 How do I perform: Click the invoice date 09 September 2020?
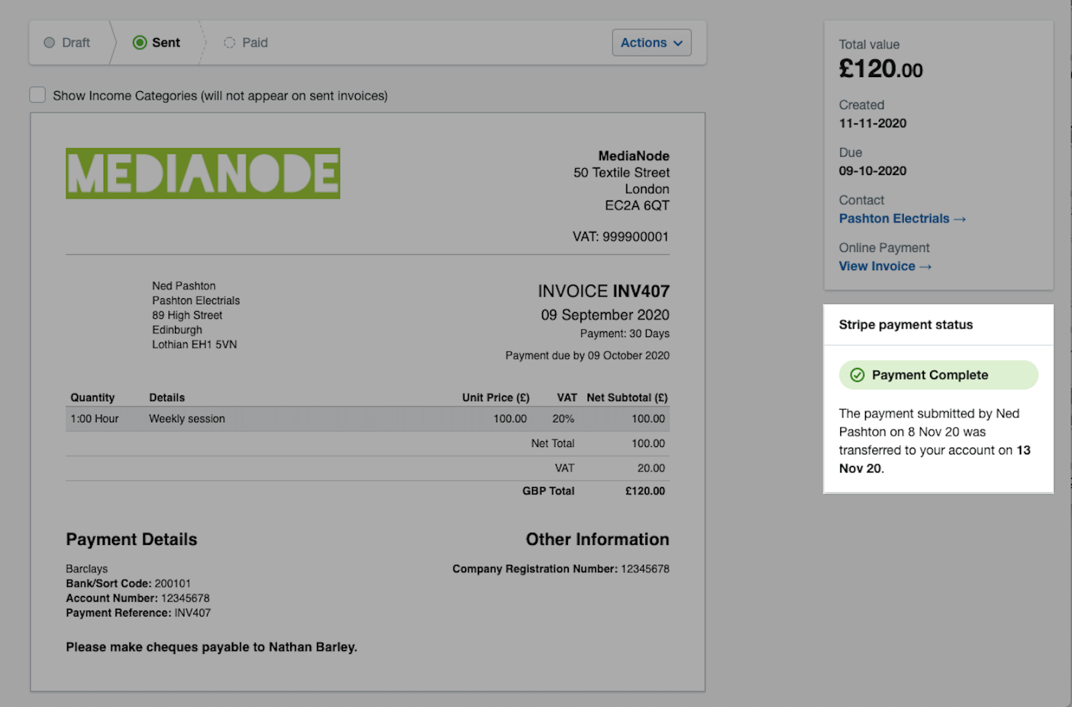605,315
